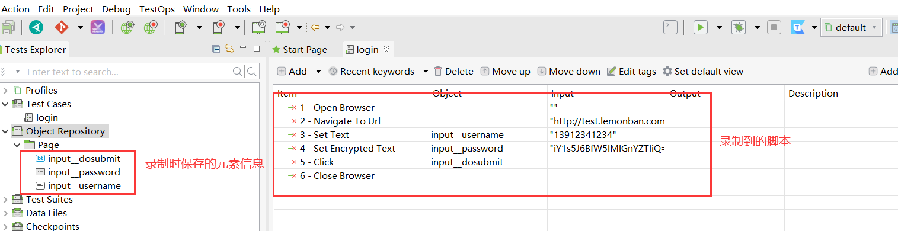Click the search magnifier icon in Tests Explorer

pyautogui.click(x=238, y=72)
